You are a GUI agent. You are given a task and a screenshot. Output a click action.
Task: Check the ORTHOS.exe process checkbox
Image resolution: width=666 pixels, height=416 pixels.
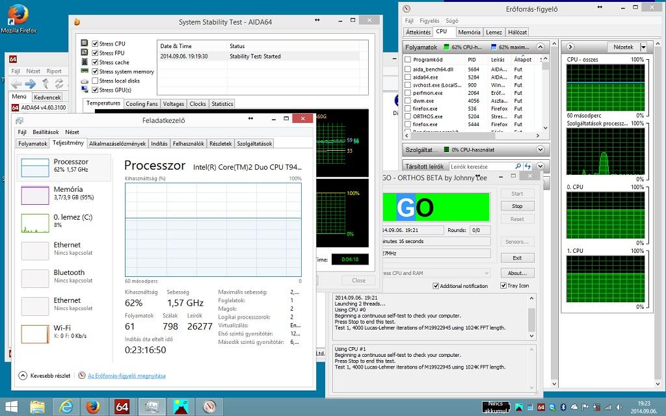click(x=408, y=116)
